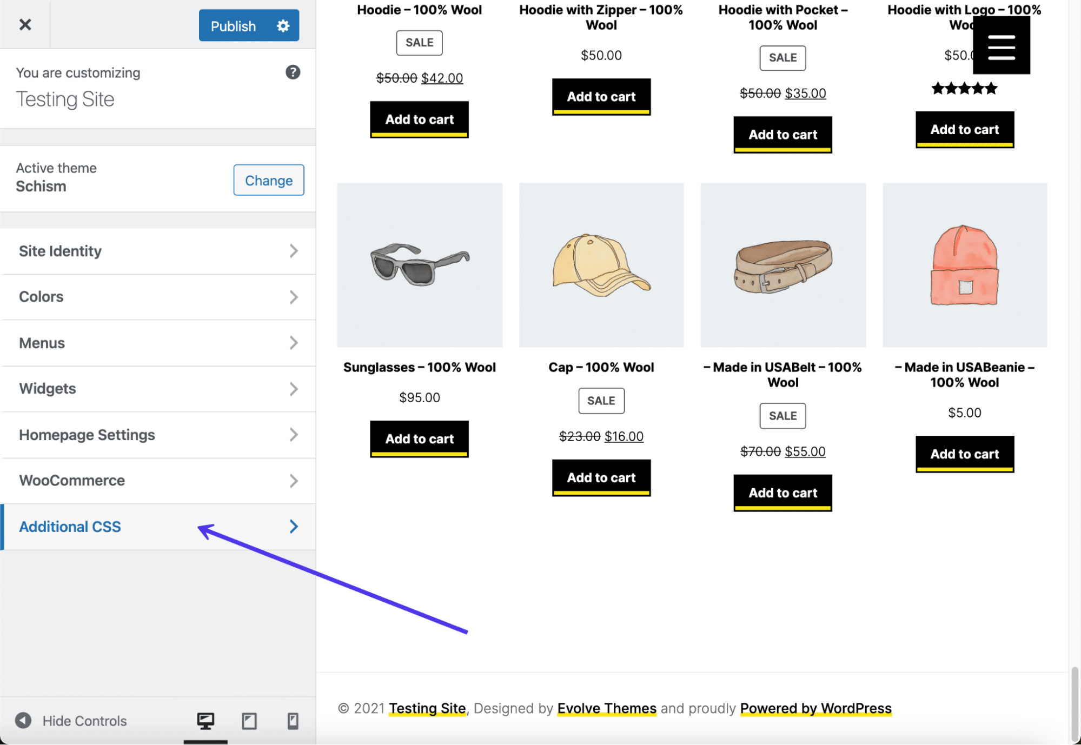The image size is (1081, 745).
Task: Click the desktop preview icon
Action: [x=206, y=720]
